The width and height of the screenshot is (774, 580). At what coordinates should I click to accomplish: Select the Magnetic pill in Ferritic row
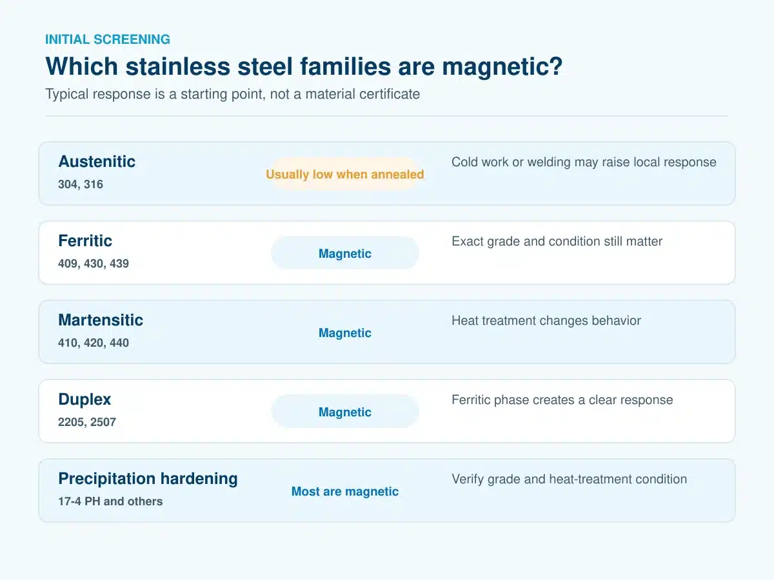click(345, 253)
